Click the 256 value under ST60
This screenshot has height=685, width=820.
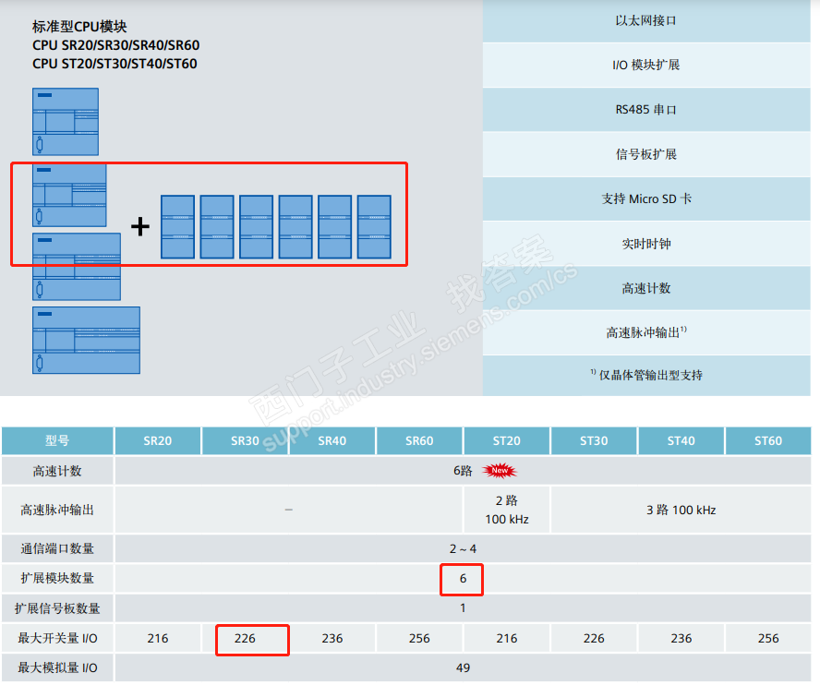coord(768,638)
